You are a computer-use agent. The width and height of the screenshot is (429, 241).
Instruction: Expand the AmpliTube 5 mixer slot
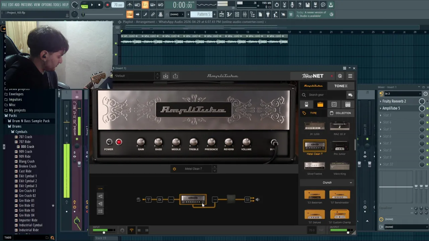pos(381,108)
